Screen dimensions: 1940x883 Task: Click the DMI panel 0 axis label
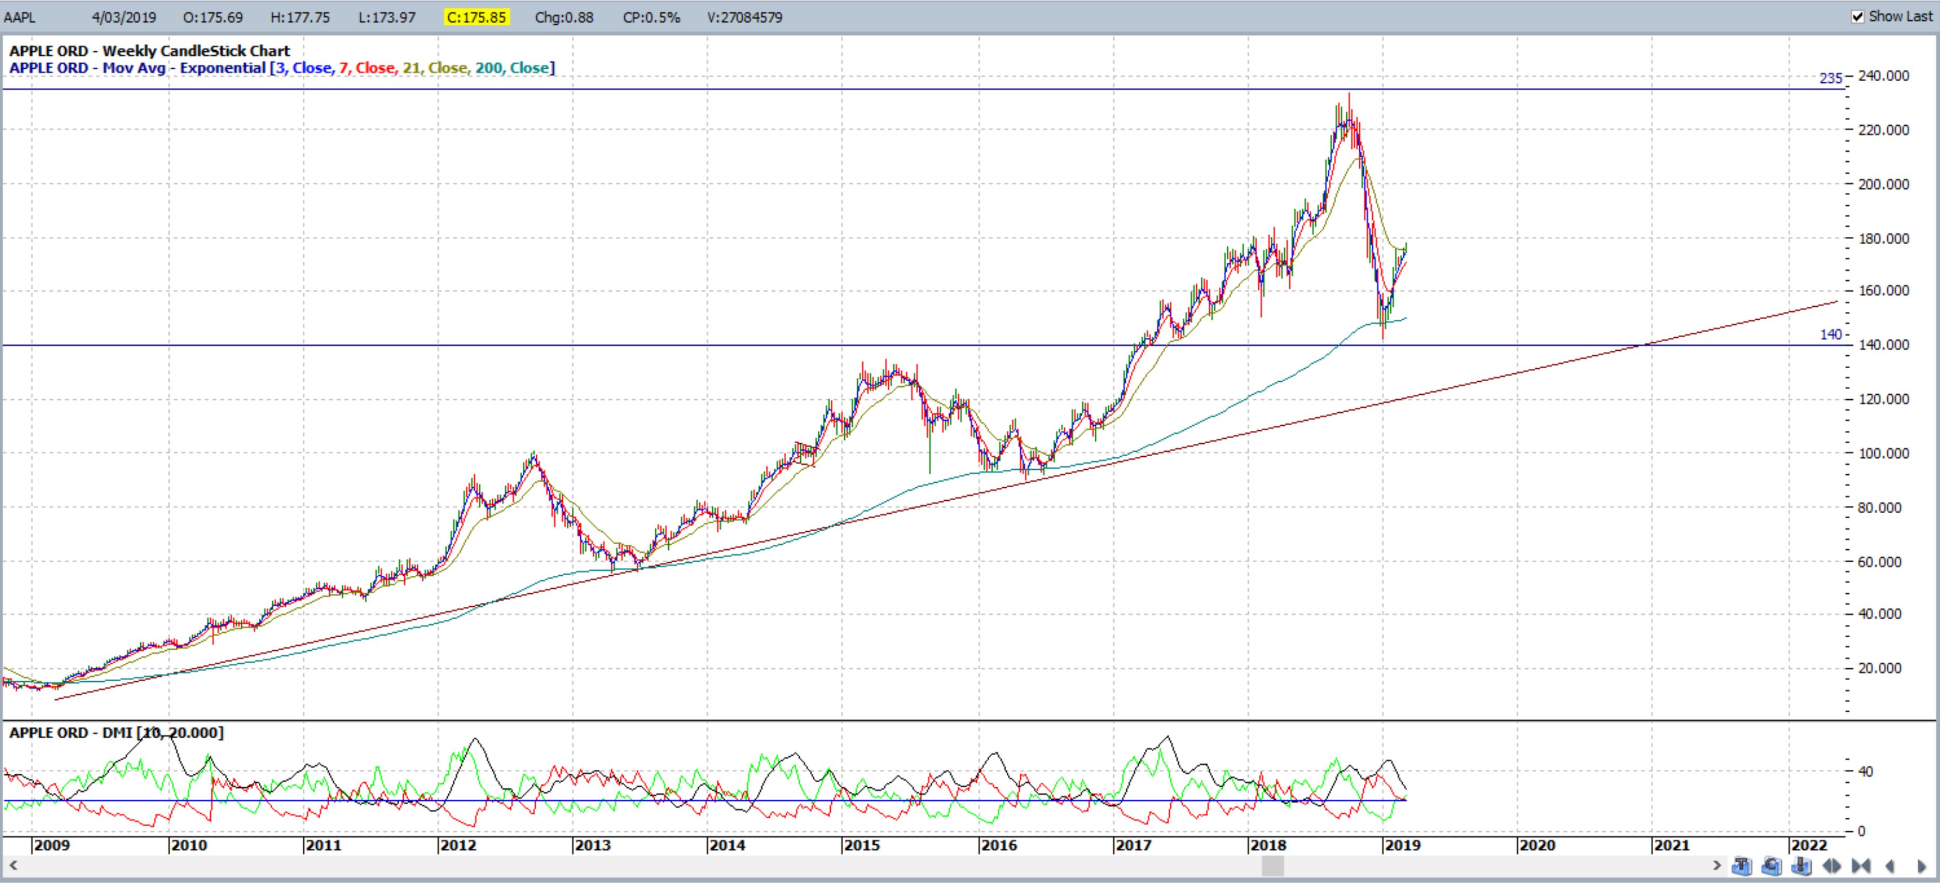(1861, 831)
